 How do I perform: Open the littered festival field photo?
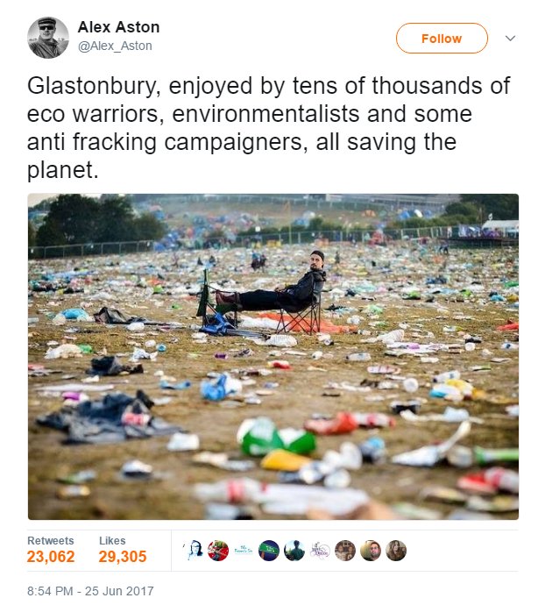[x=273, y=356]
